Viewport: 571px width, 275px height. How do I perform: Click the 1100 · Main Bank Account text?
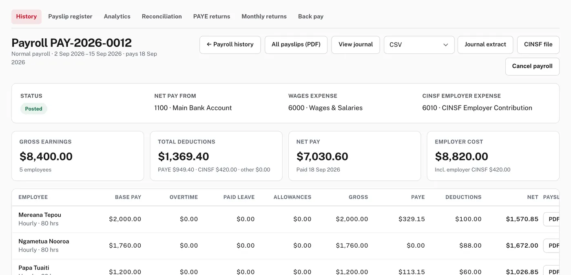click(193, 108)
